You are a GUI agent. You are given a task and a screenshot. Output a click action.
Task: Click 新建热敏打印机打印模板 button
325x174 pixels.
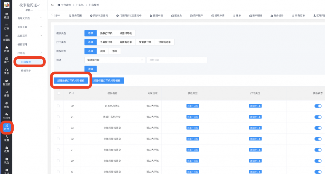click(71, 81)
